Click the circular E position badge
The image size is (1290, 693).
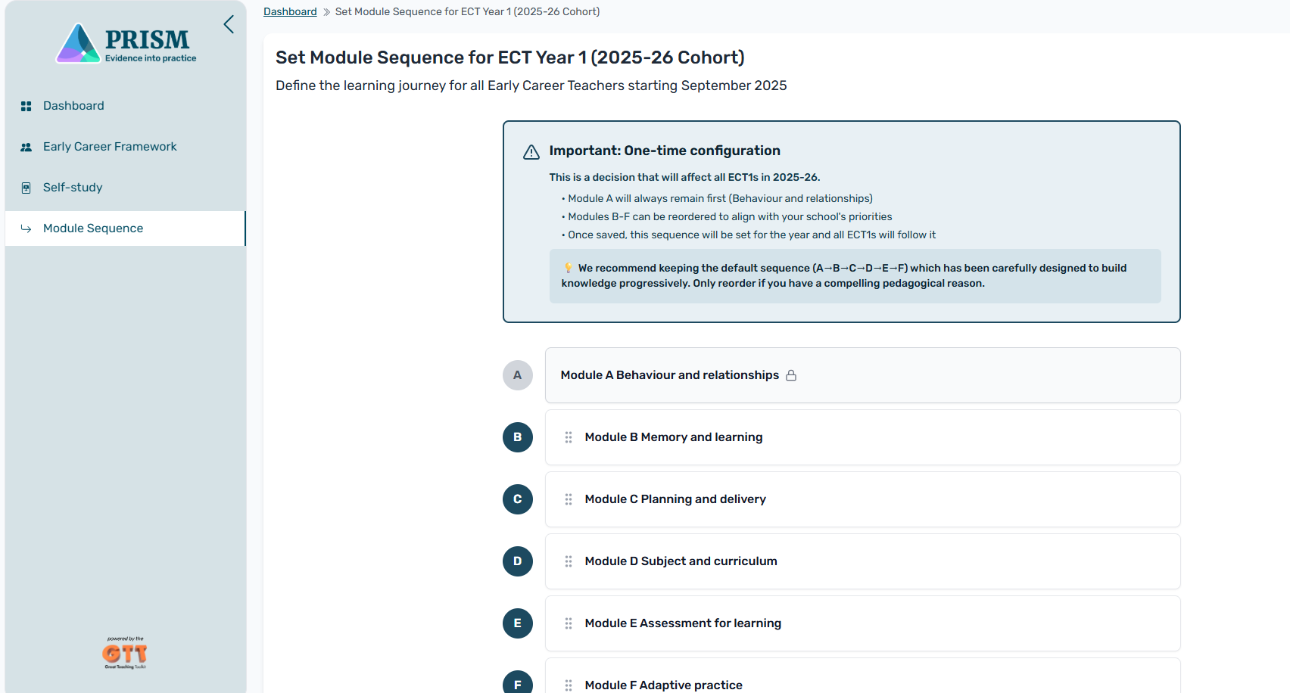(518, 623)
